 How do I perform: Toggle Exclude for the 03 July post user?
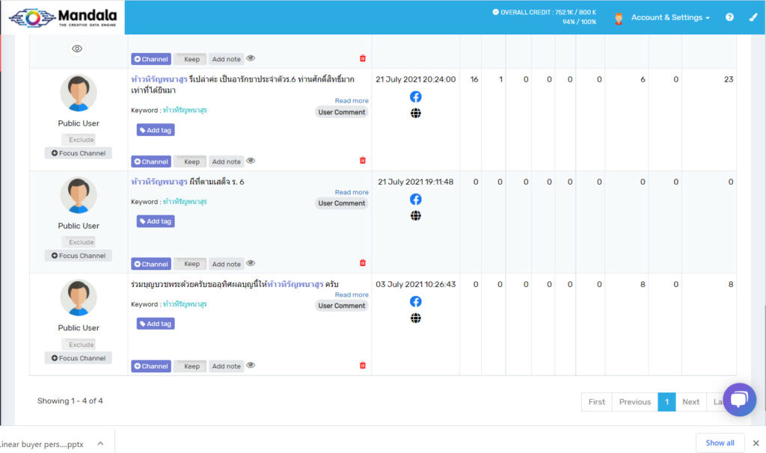[81, 345]
